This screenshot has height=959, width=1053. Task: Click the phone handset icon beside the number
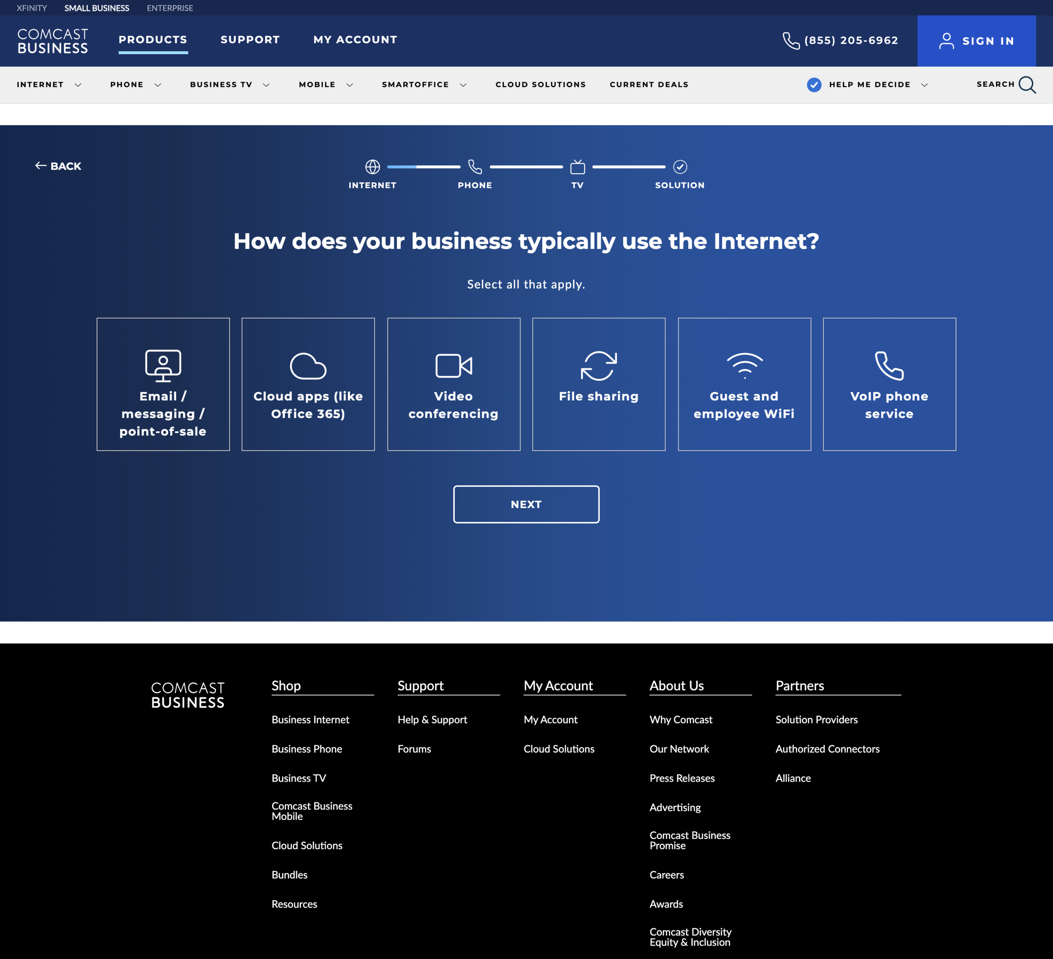[791, 41]
